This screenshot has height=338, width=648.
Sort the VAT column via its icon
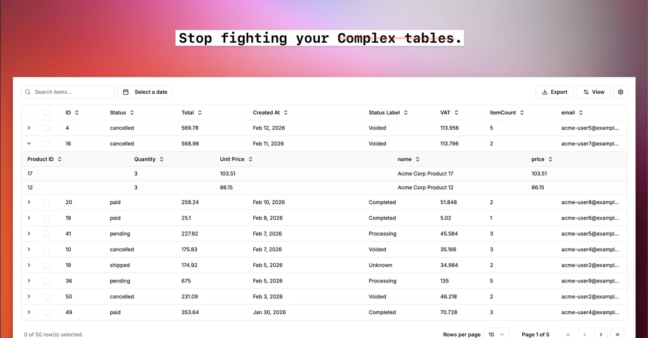[456, 113]
